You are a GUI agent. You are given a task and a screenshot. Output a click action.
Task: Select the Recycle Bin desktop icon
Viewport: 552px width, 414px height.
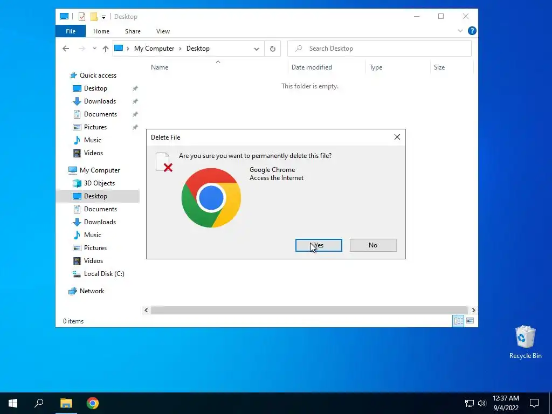tap(525, 342)
